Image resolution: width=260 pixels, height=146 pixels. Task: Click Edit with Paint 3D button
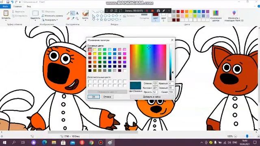234,16
